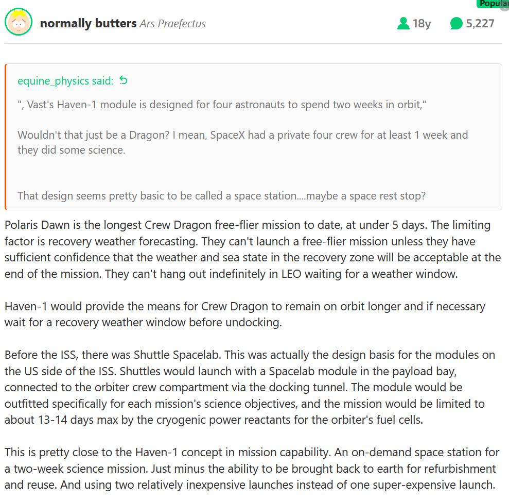Viewport: 509px width, 499px height.
Task: Click the empty gap inside the quote box
Action: [x=253, y=173]
